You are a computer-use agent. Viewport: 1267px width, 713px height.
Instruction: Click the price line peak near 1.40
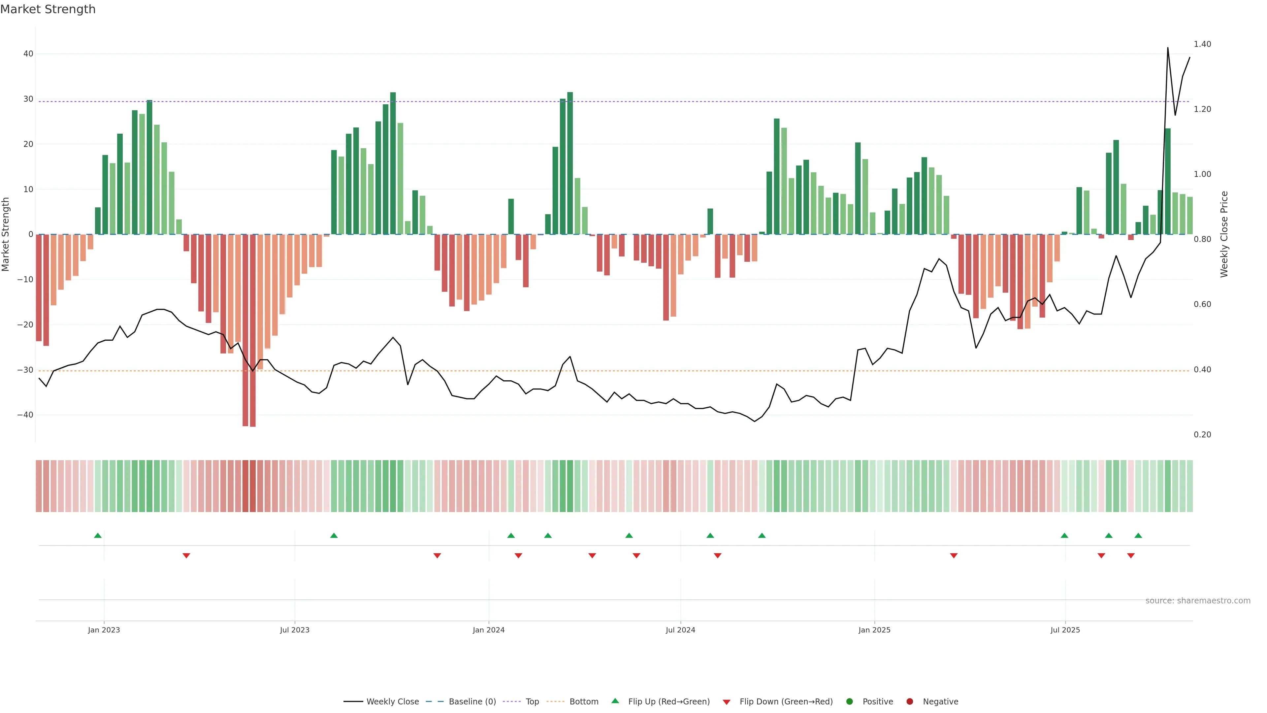click(1168, 48)
